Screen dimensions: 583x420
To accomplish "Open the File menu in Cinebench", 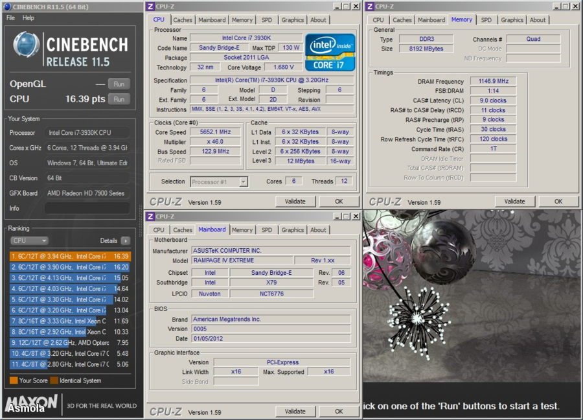I will (x=10, y=18).
